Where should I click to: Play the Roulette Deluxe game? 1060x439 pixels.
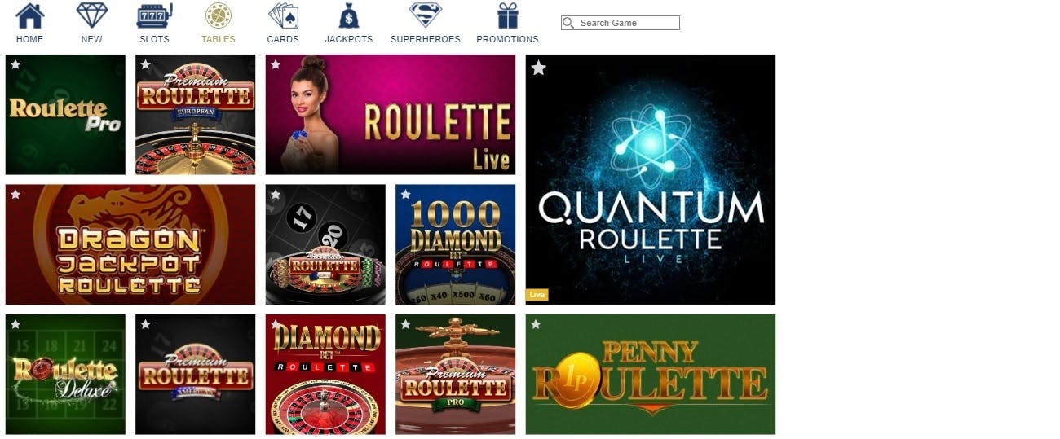click(x=65, y=374)
